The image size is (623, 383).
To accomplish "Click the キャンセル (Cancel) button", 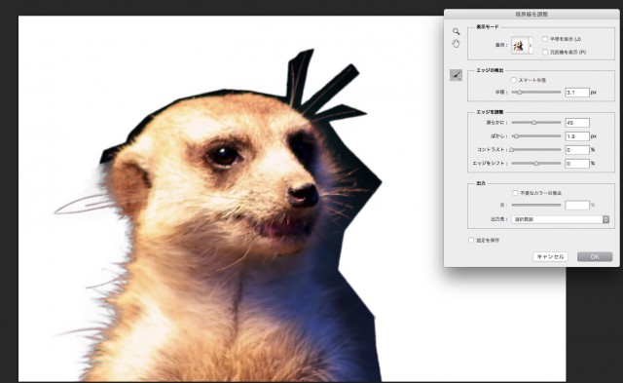I will [x=550, y=257].
